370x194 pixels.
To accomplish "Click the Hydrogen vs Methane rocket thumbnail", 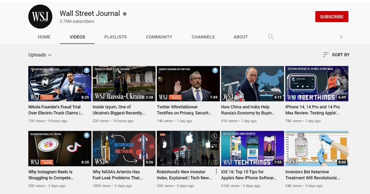I will 124,149.
